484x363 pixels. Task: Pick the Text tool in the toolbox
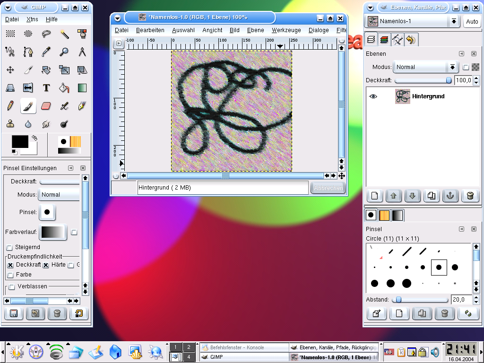[x=46, y=88]
